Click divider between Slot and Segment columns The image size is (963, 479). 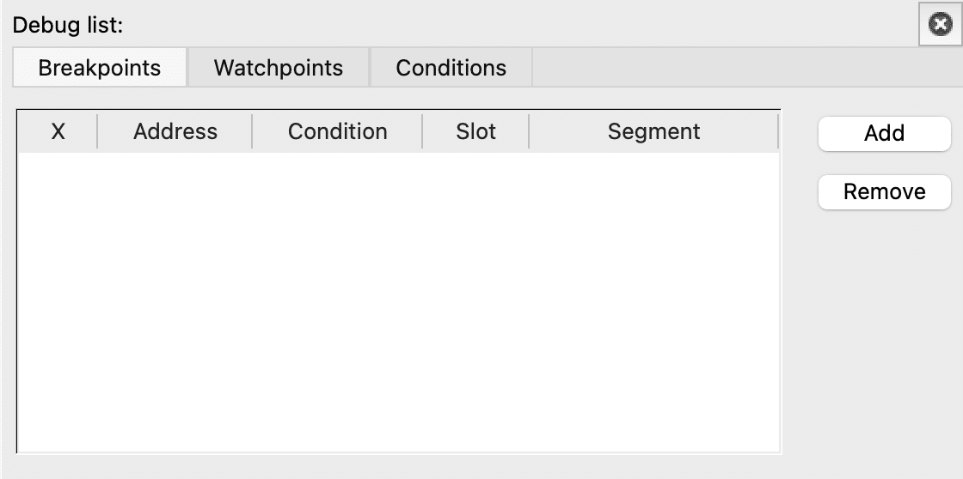[529, 131]
